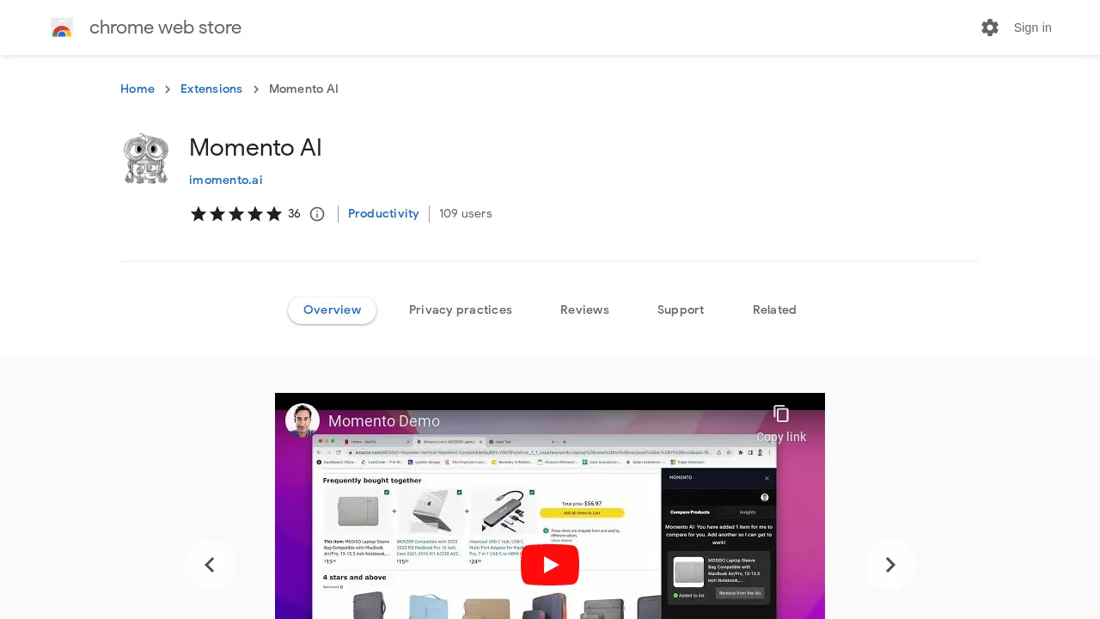
Task: Click the video uploader's avatar
Action: point(302,420)
